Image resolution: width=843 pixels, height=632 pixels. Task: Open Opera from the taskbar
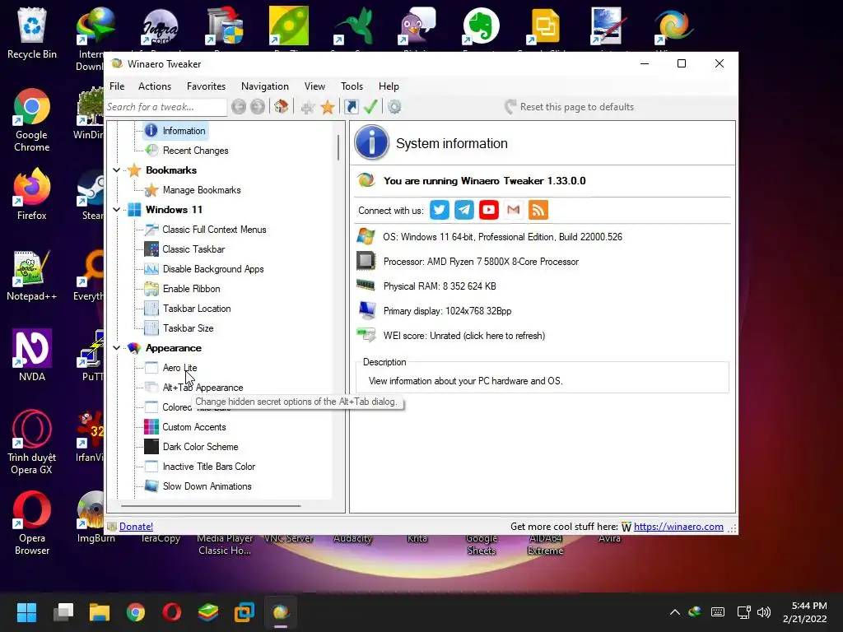click(171, 612)
